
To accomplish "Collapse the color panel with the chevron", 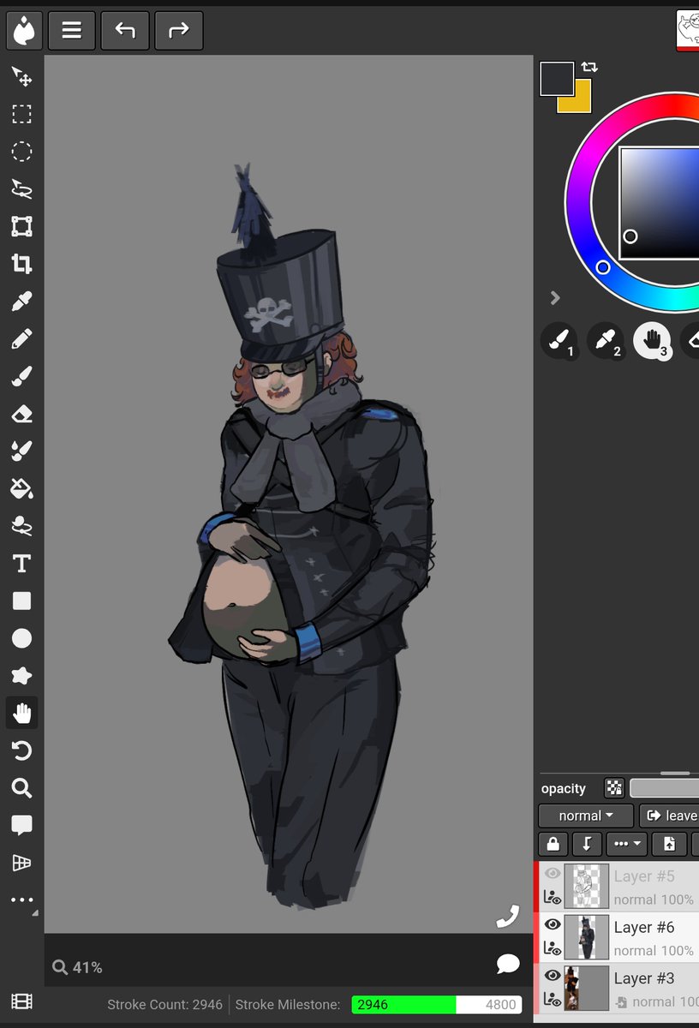I will point(555,298).
